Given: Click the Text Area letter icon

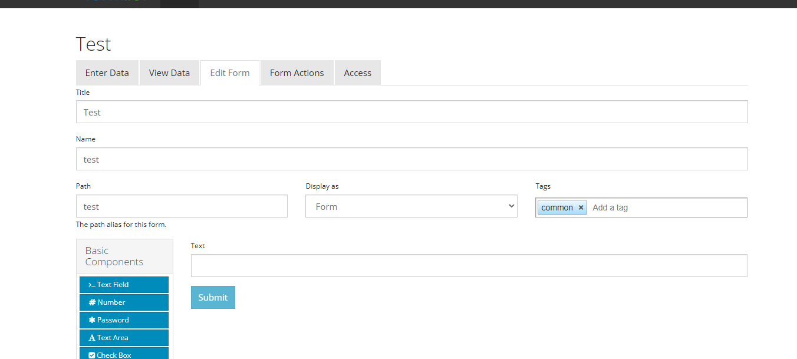Looking at the screenshot, I should (x=92, y=338).
